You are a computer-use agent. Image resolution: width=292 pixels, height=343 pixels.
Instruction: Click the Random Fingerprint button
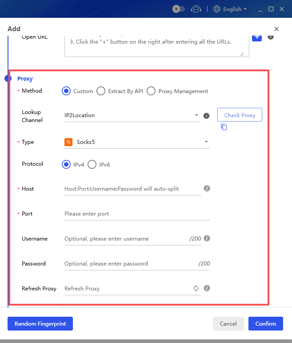point(40,324)
